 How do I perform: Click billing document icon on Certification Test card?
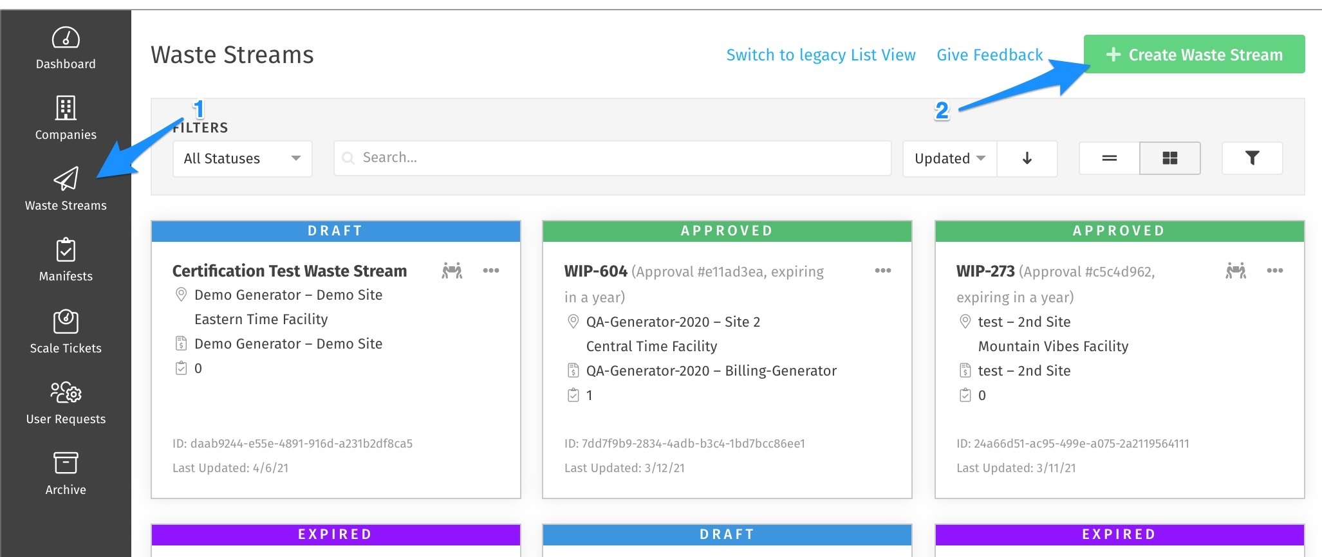(x=182, y=343)
